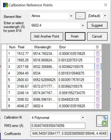Click Add Another Point button
Viewport: 111px width, 140px height.
(47, 37)
